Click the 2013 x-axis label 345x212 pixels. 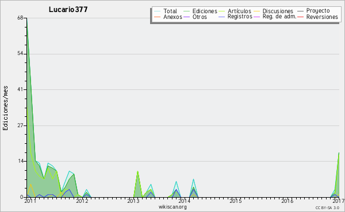(133, 201)
